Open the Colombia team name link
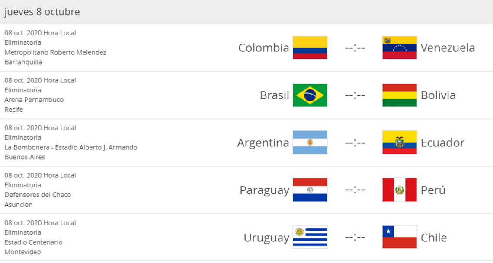The width and height of the screenshot is (493, 263). click(x=263, y=48)
